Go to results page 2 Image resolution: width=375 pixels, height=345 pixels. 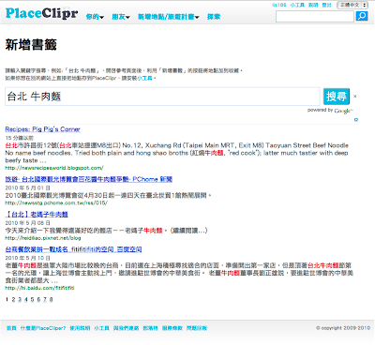pos(13,299)
